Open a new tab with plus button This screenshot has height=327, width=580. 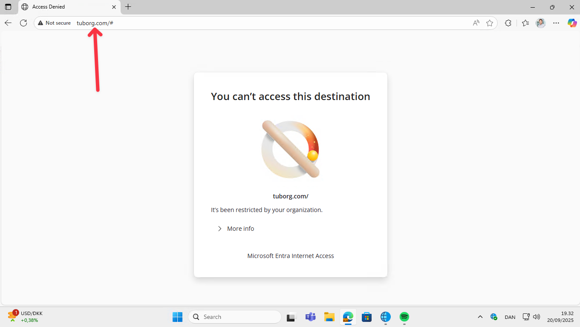pyautogui.click(x=128, y=7)
